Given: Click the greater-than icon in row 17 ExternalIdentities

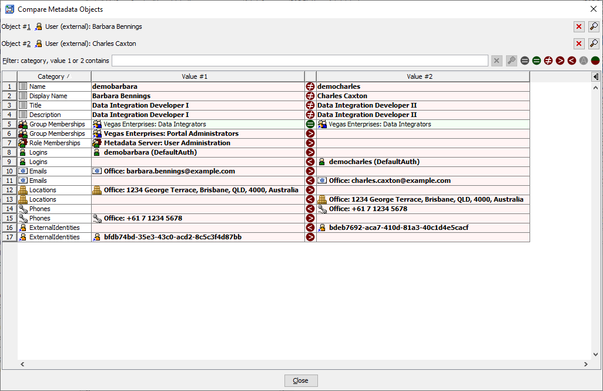Looking at the screenshot, I should click(310, 237).
